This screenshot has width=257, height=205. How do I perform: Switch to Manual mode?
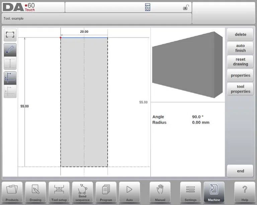tap(160, 192)
